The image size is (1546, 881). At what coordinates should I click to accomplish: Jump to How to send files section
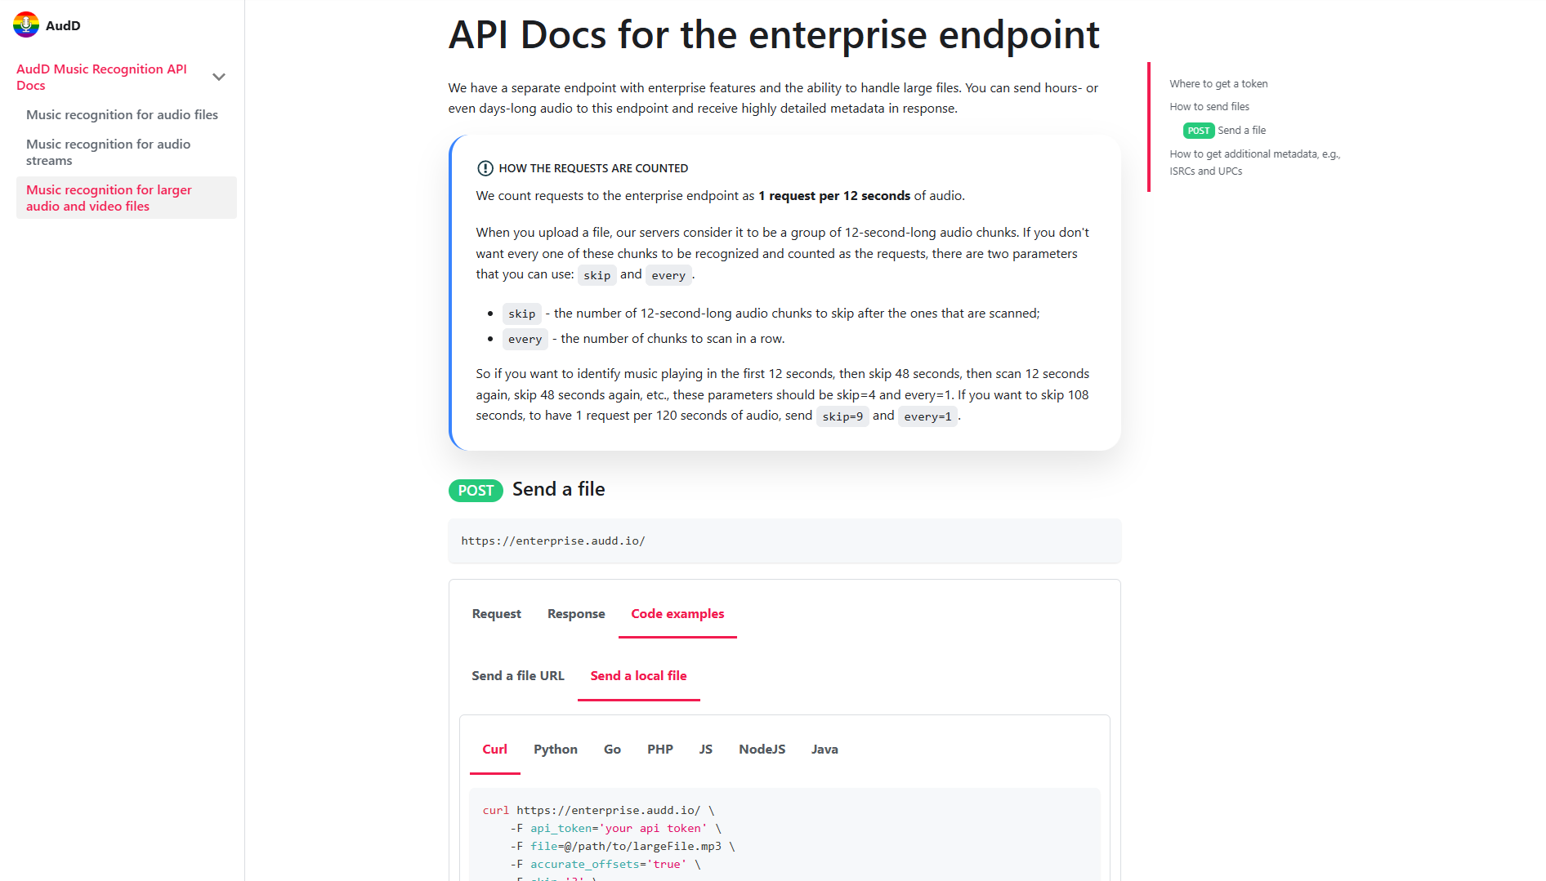1209,106
